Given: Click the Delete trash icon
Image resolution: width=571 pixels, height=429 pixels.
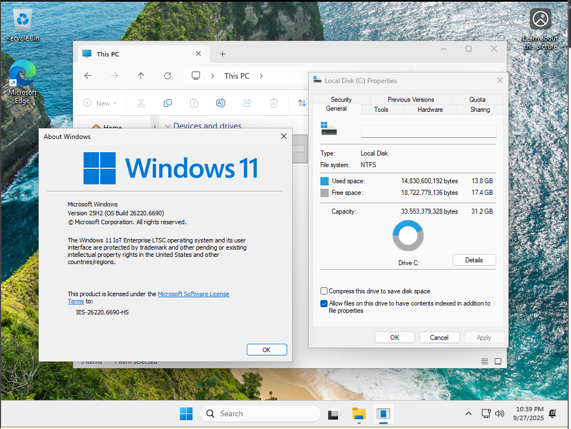Looking at the screenshot, I should point(274,103).
